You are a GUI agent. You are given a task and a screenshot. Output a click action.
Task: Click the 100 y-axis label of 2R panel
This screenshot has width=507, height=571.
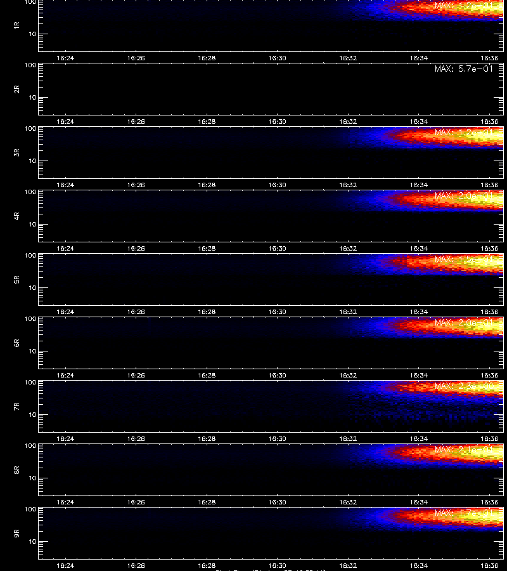click(30, 65)
